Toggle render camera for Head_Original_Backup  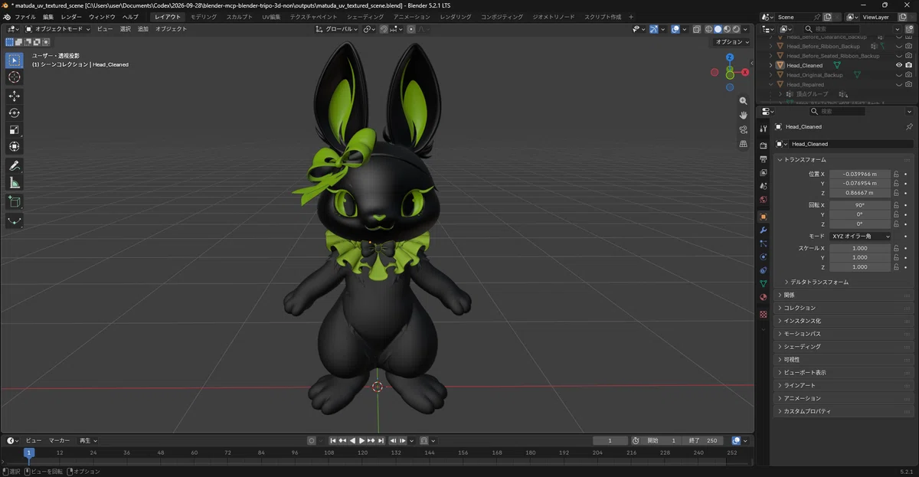tap(908, 75)
